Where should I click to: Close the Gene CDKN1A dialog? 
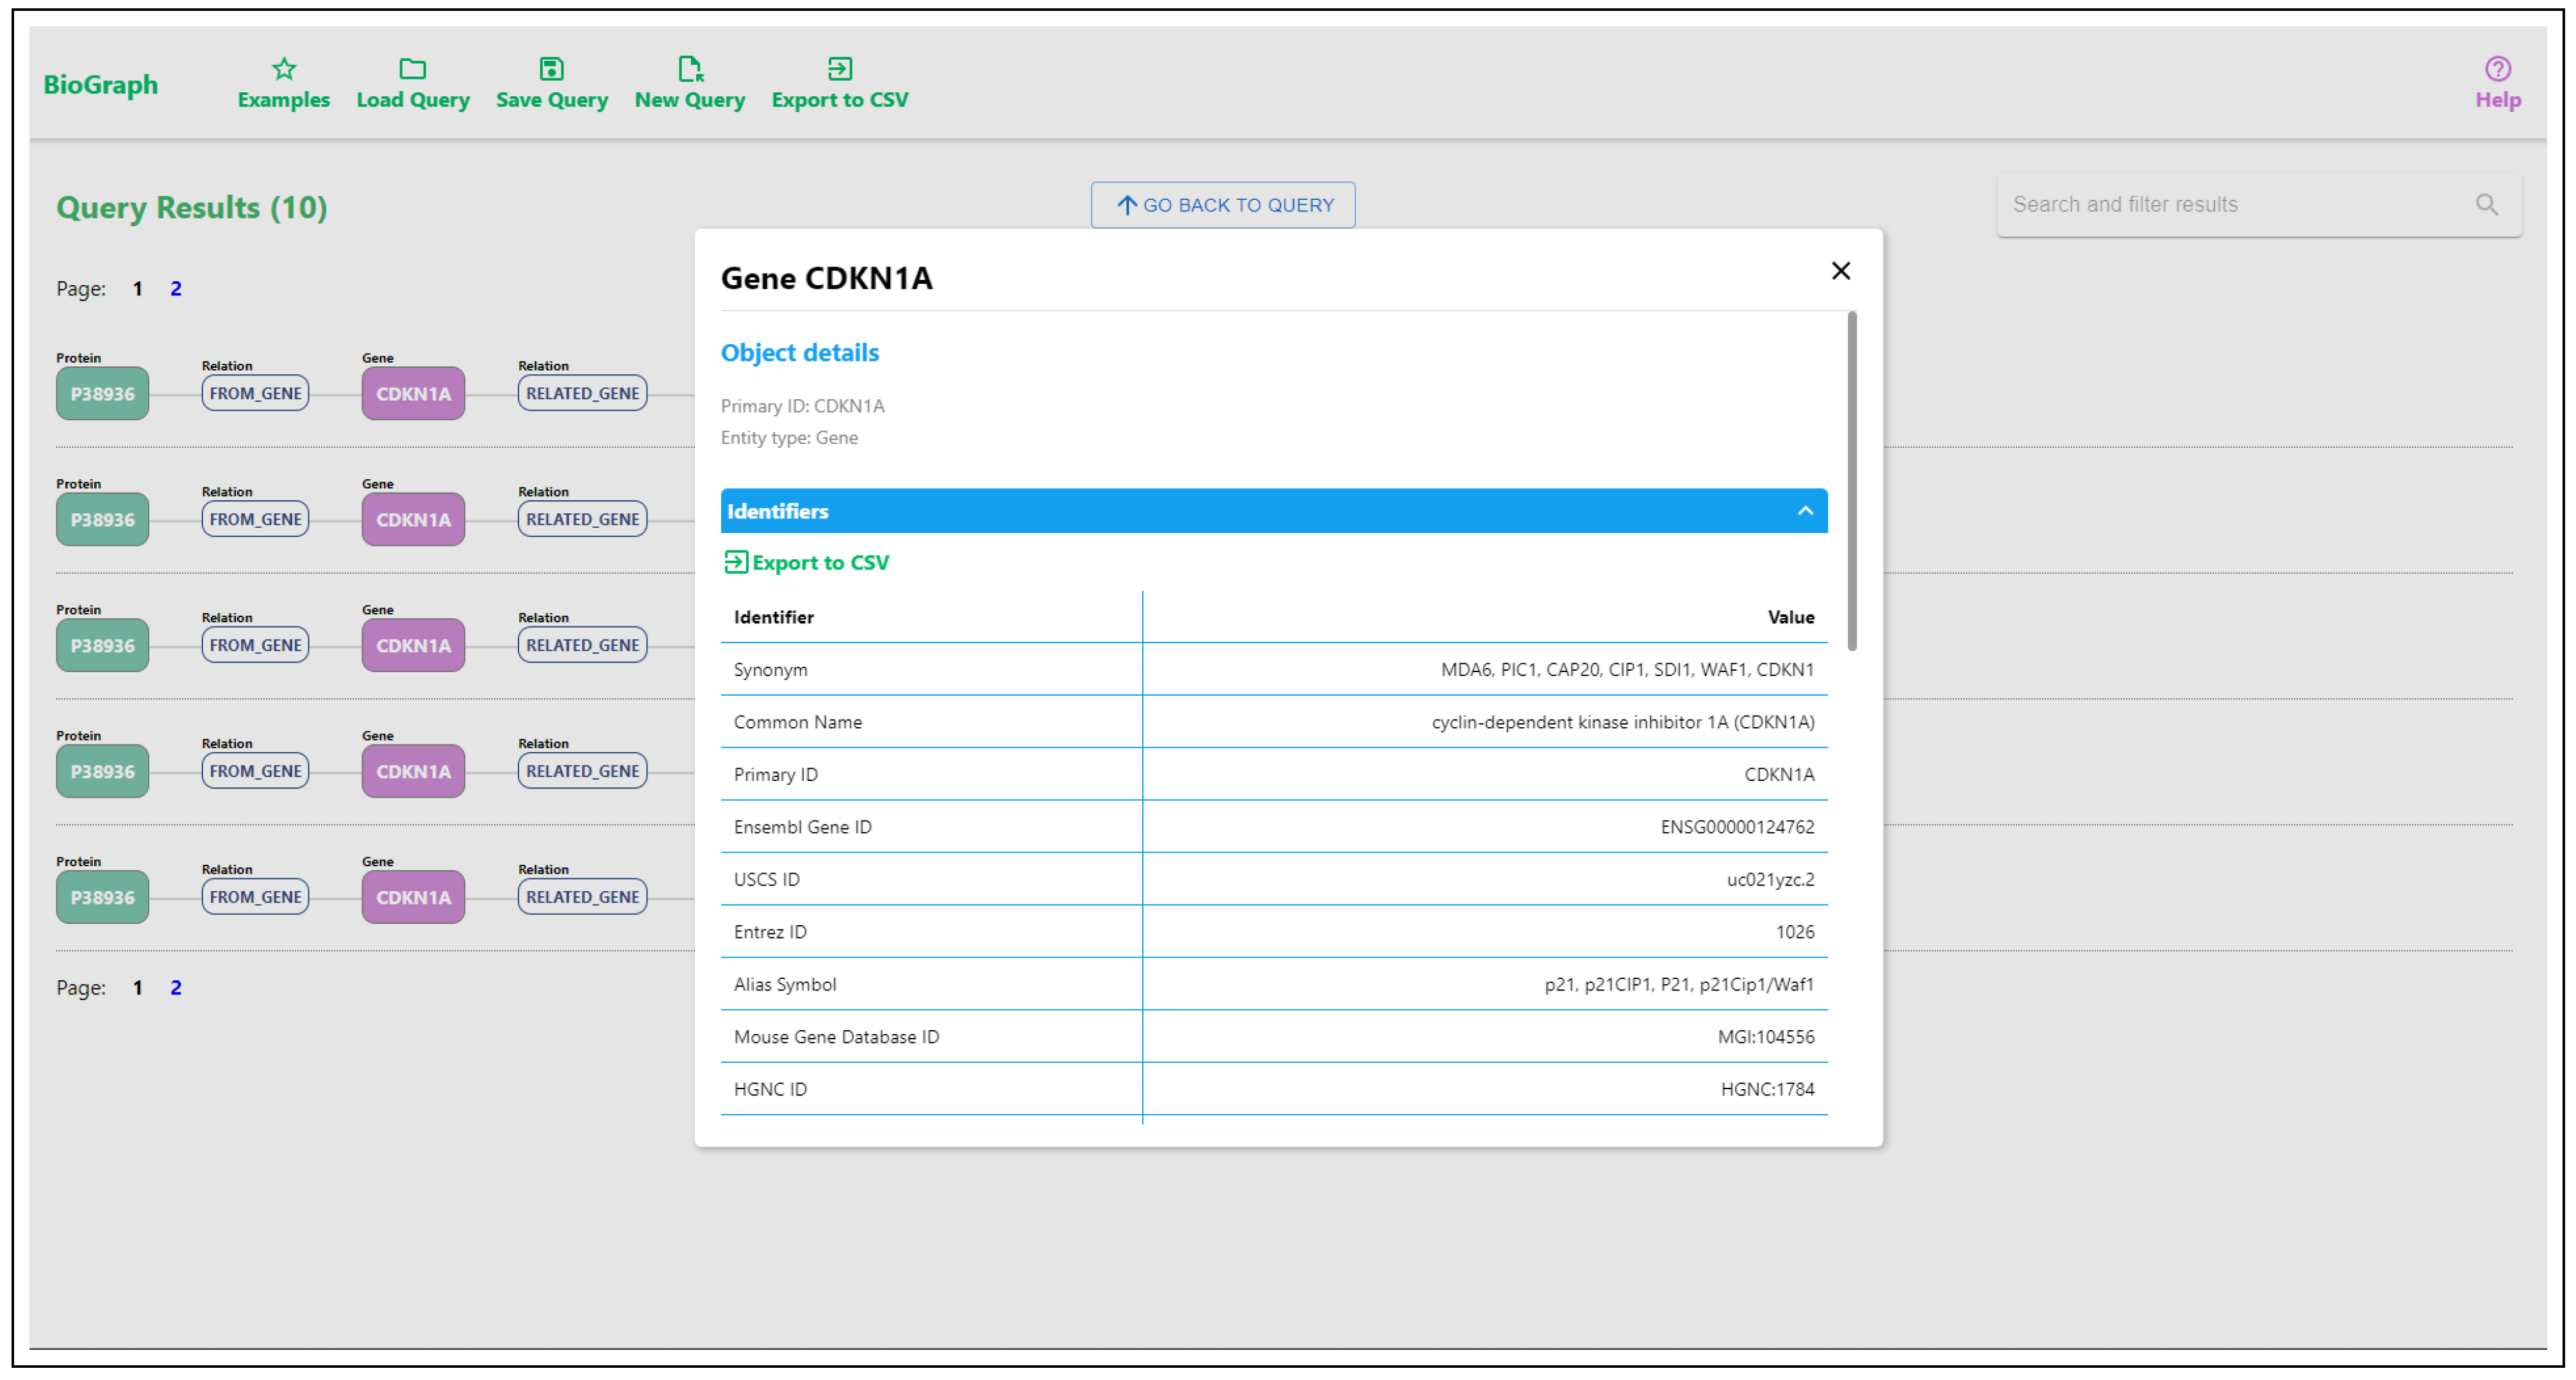point(1840,271)
